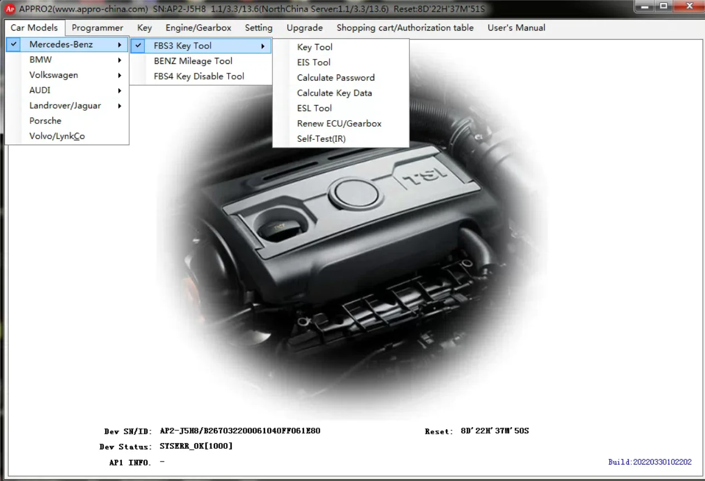Maximize the APPRO2 window
The height and width of the screenshot is (481, 705).
pyautogui.click(x=663, y=7)
